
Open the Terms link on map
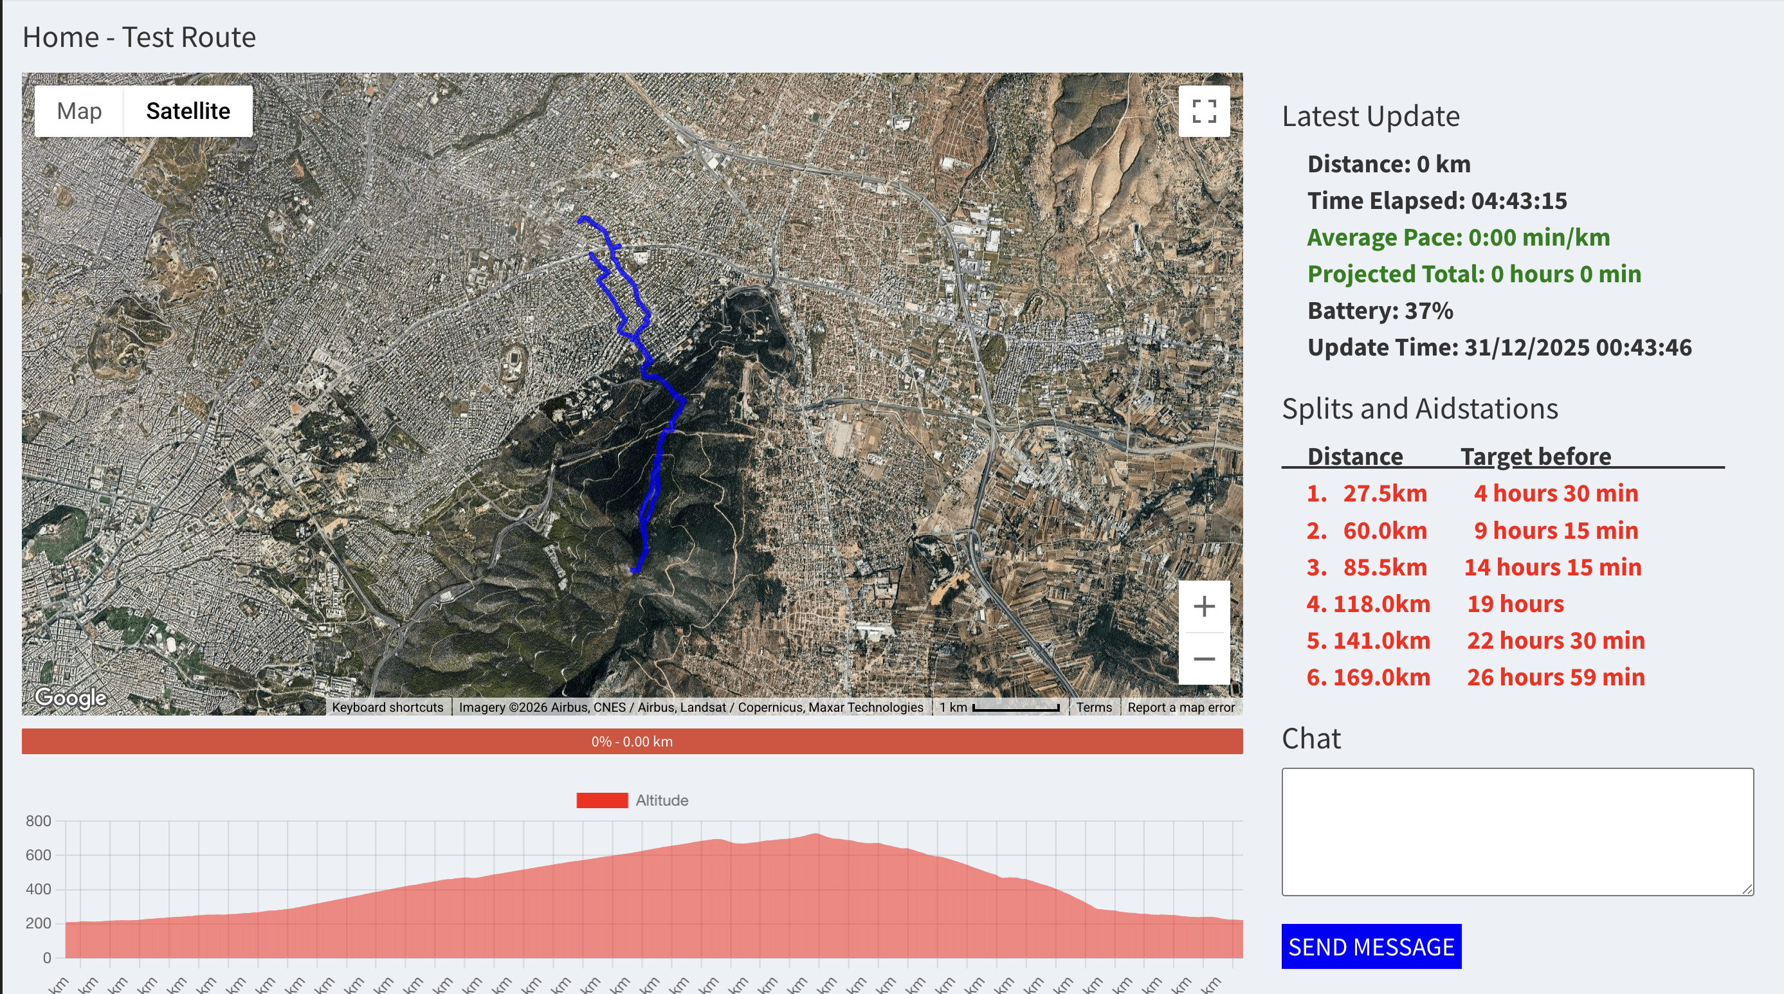pos(1093,707)
